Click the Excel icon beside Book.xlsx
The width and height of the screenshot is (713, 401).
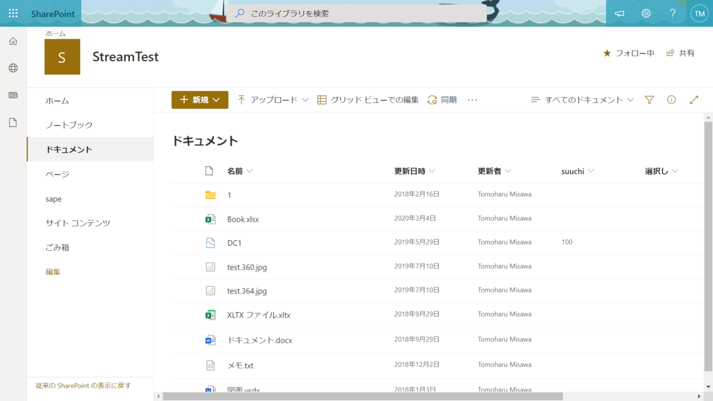pyautogui.click(x=210, y=219)
